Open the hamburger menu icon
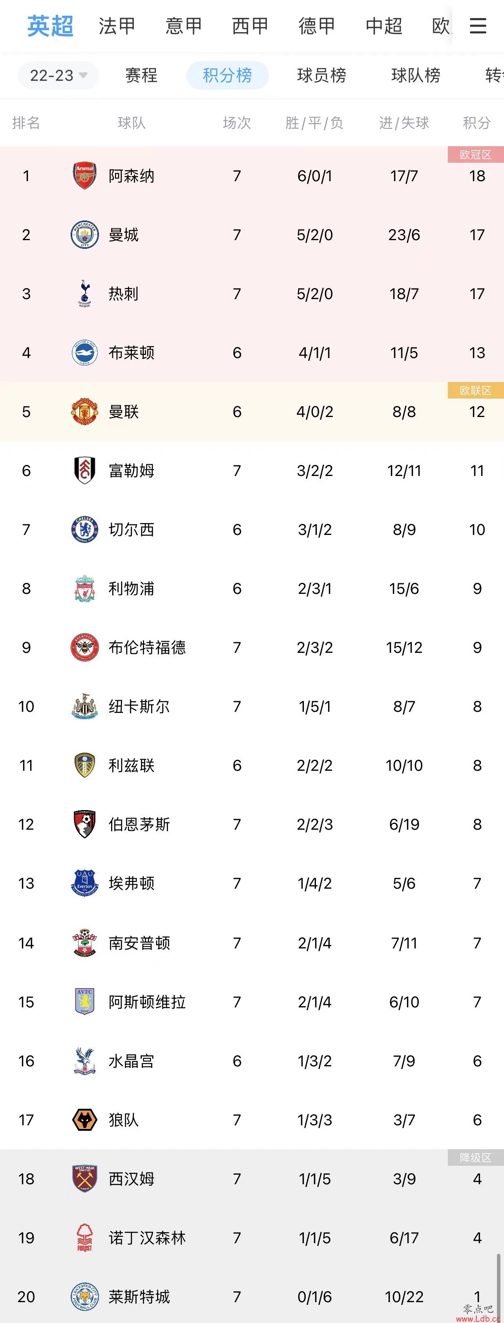The image size is (504, 1323). click(x=478, y=25)
